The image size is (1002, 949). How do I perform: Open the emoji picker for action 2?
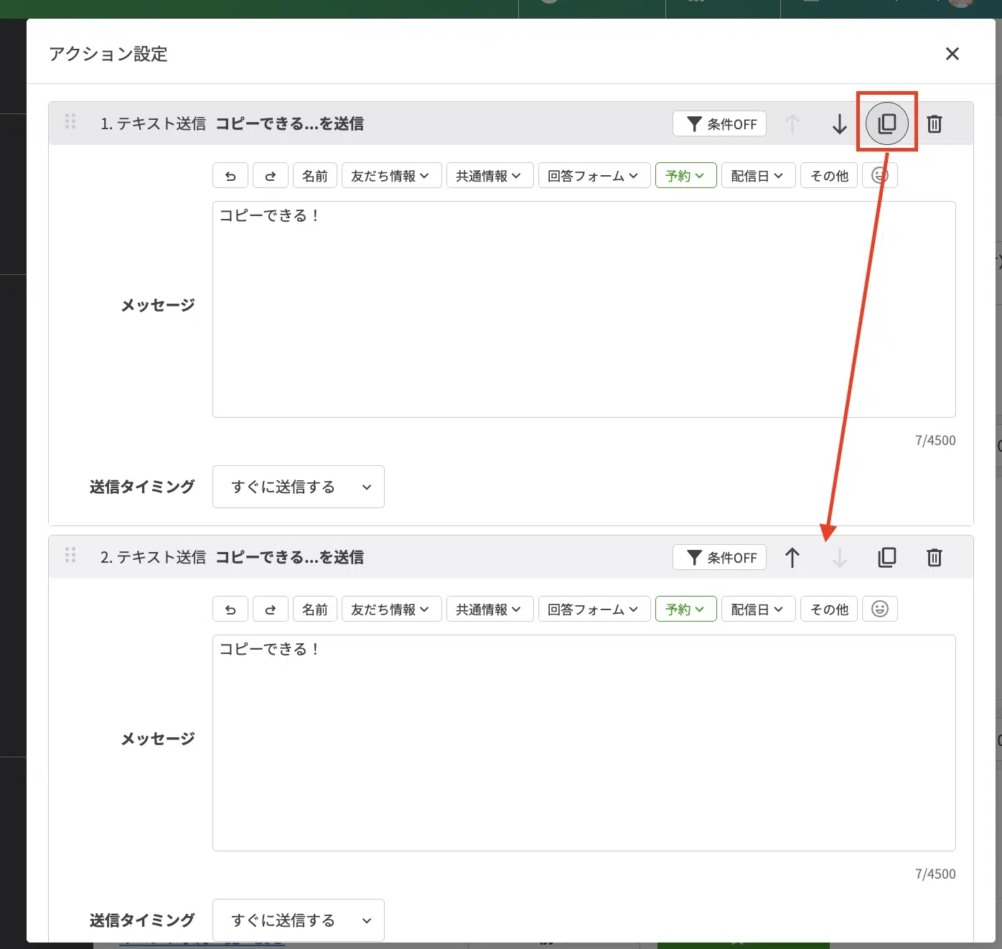(x=880, y=609)
